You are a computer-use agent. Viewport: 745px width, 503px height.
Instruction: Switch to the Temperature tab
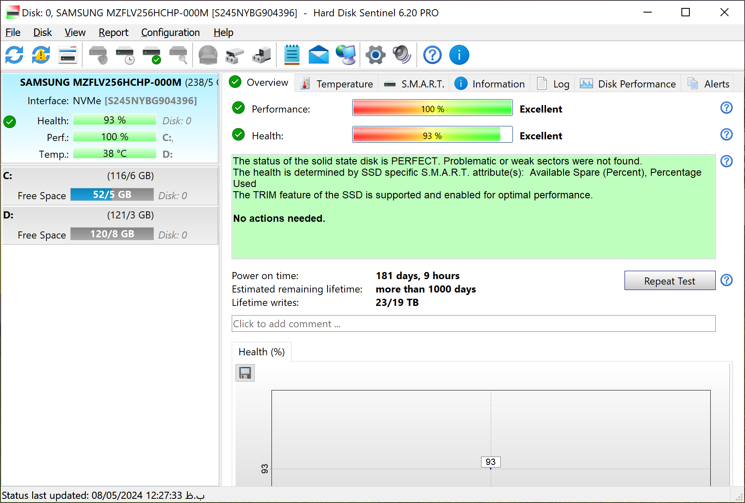pos(337,84)
